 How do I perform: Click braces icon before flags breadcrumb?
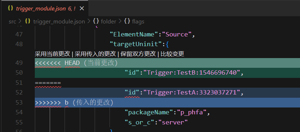(127, 21)
